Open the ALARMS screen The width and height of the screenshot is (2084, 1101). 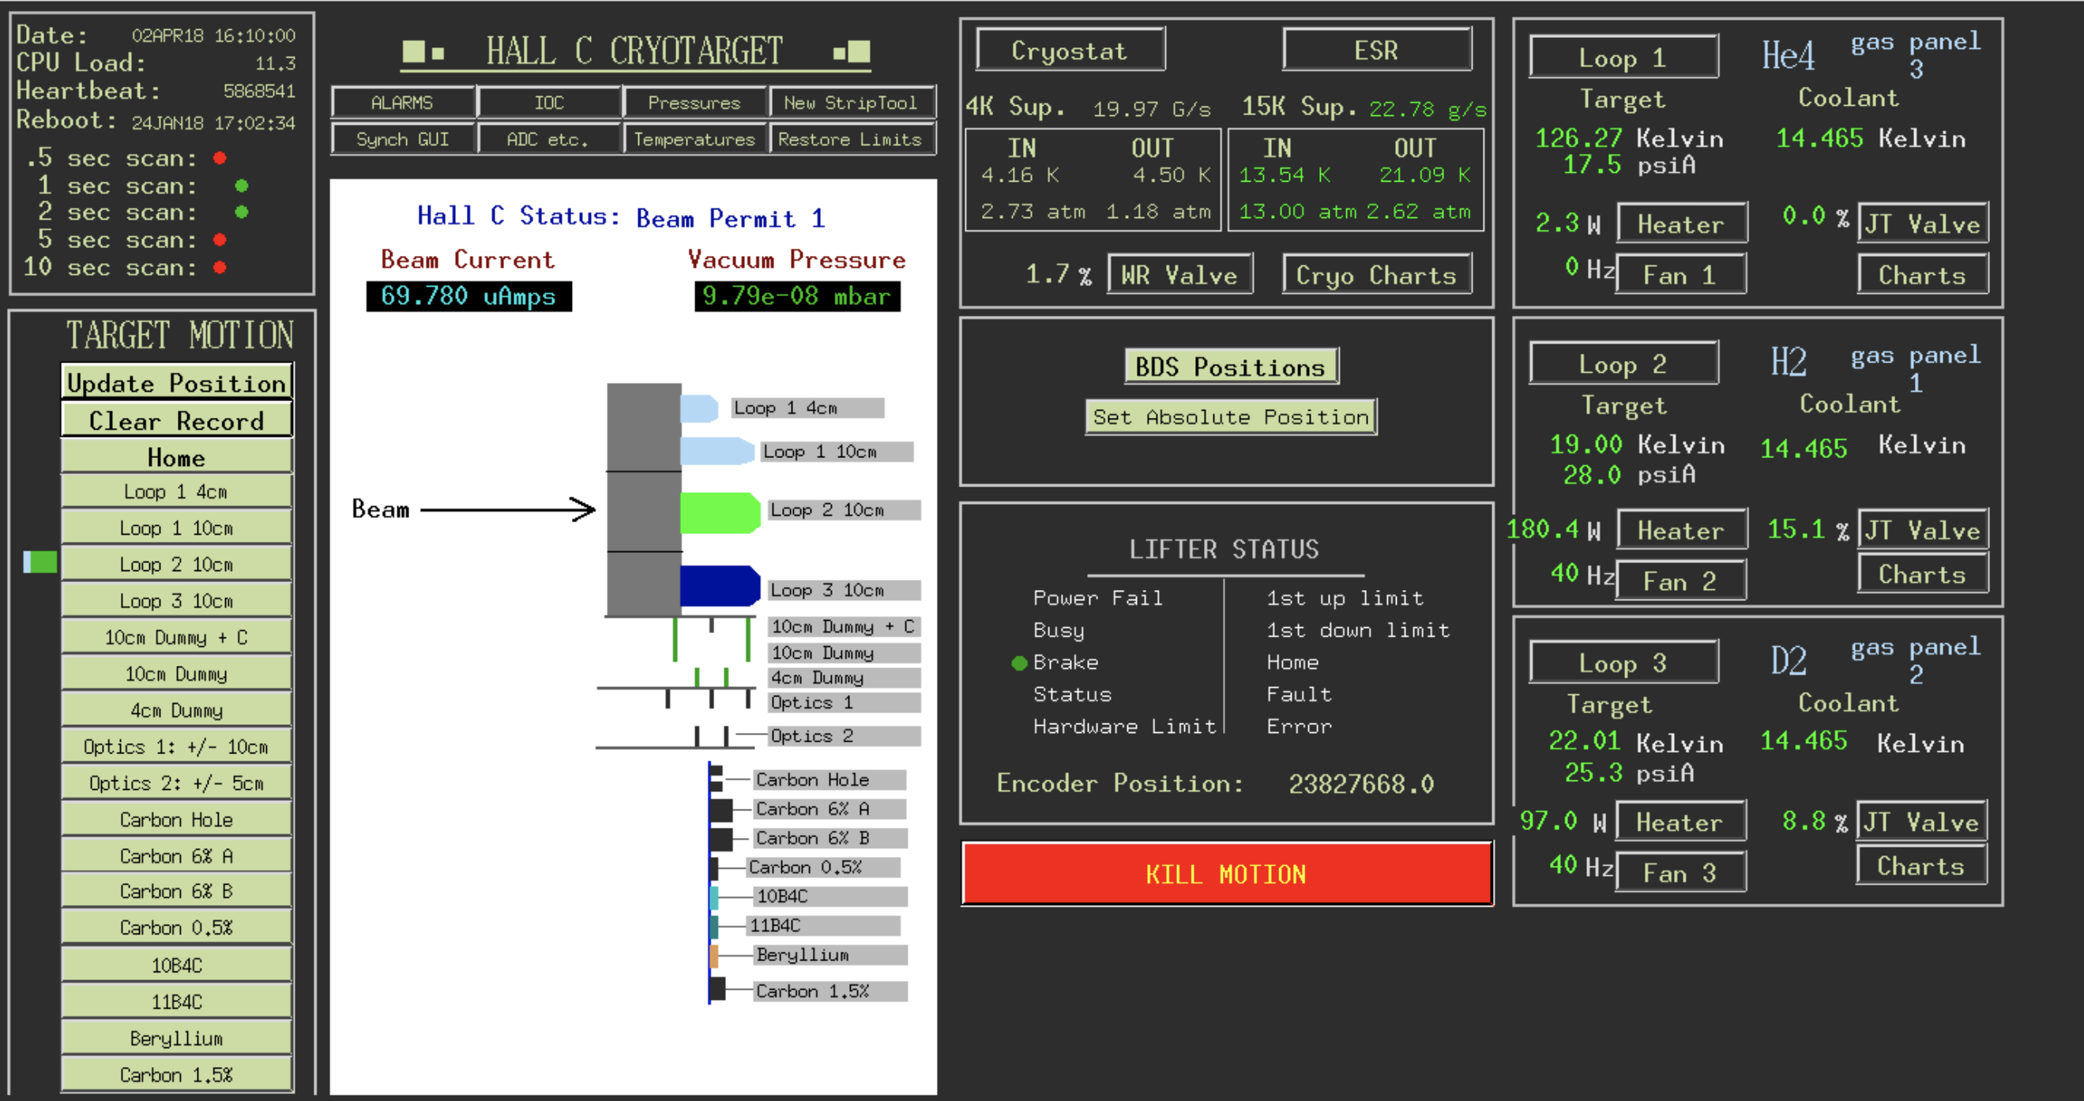[x=402, y=103]
